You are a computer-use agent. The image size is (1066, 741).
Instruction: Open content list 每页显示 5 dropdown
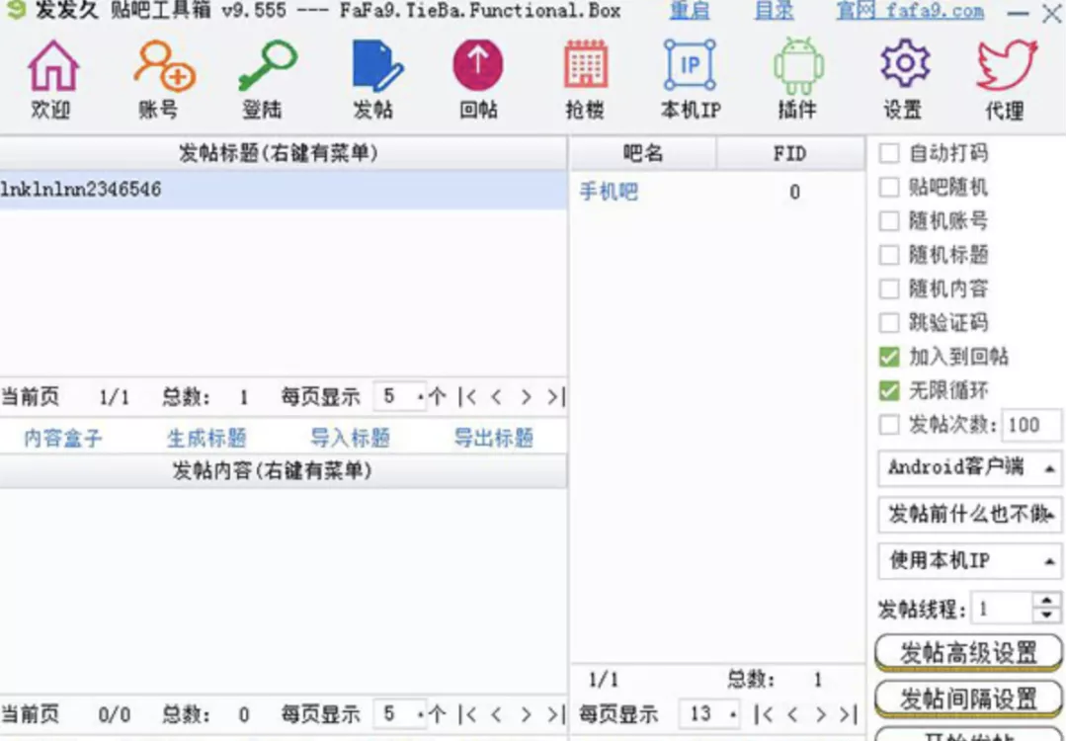coord(400,714)
